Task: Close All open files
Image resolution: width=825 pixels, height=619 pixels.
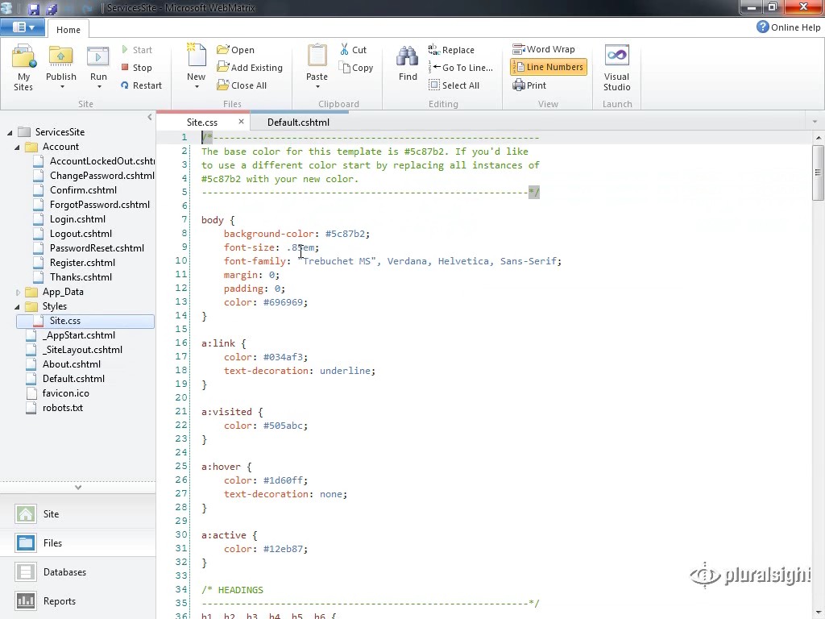Action: (242, 85)
